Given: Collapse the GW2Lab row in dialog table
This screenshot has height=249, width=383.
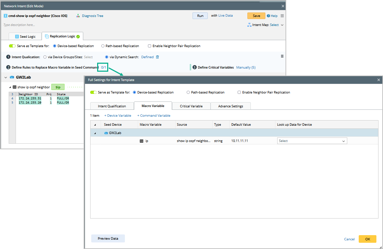Looking at the screenshot, I should point(95,133).
